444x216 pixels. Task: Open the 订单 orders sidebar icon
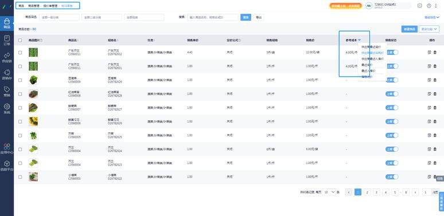7,40
